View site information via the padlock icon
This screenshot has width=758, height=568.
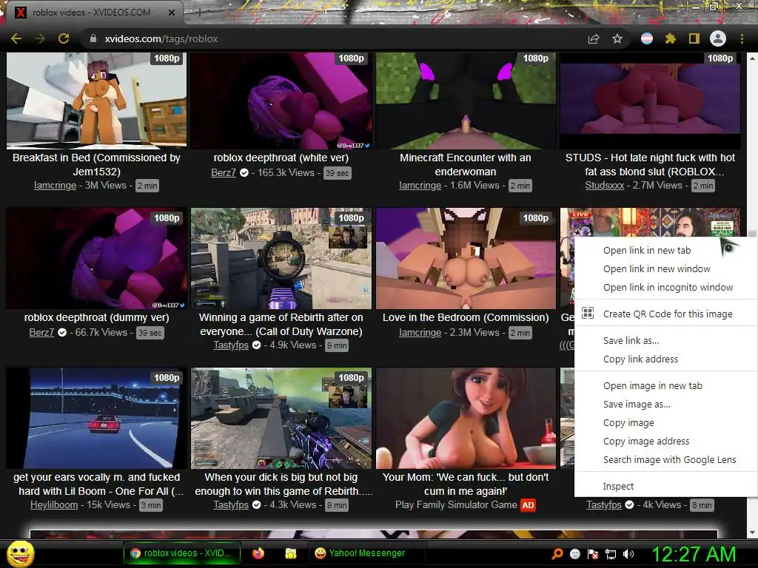tap(93, 38)
